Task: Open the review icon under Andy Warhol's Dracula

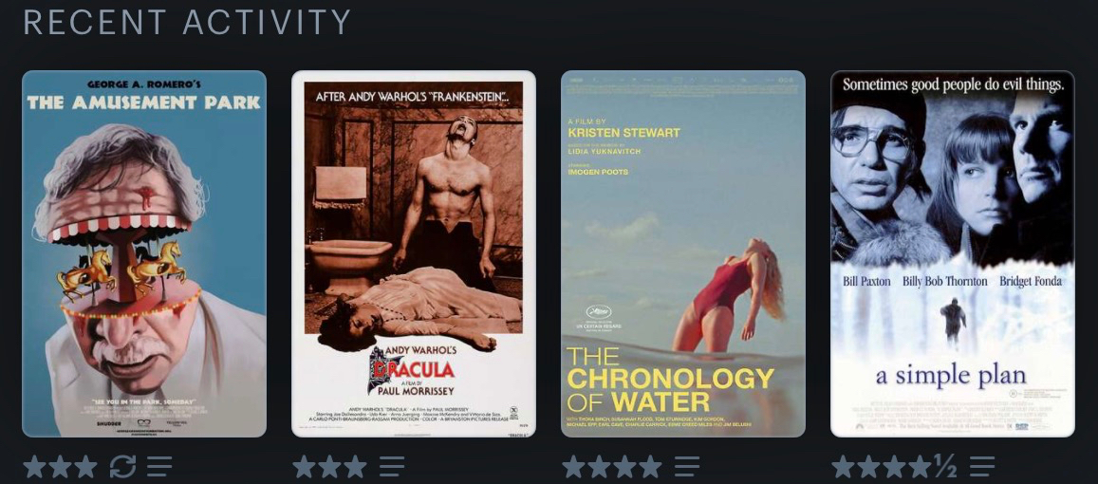Action: pos(391,467)
